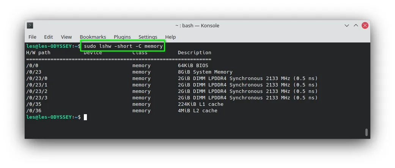Screen dimensions: 395x168
Task: Maximize the Konsole window with up chevron
Action: click(x=356, y=25)
